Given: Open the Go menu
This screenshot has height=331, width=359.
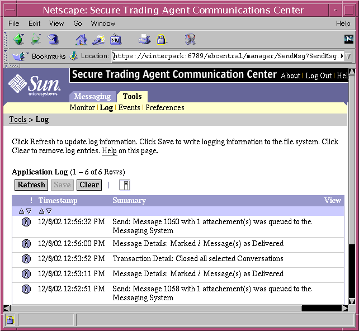Looking at the screenshot, I should pos(78,23).
